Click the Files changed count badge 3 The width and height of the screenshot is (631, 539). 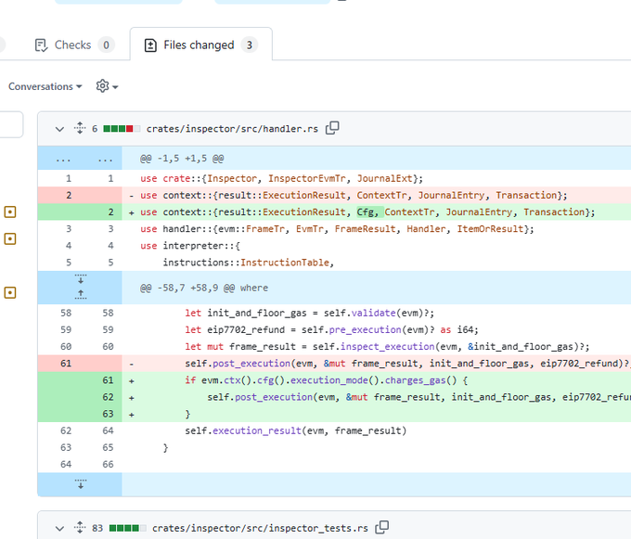point(250,45)
